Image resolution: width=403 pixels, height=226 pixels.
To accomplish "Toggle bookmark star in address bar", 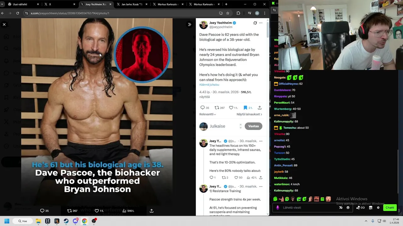I will [x=228, y=13].
